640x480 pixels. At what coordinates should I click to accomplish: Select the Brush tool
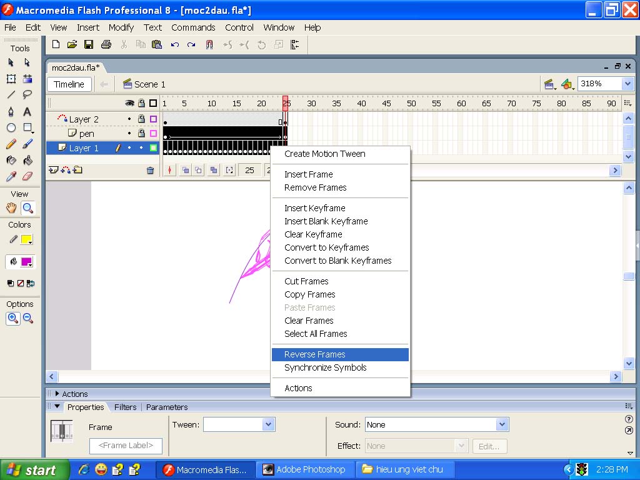(x=27, y=144)
